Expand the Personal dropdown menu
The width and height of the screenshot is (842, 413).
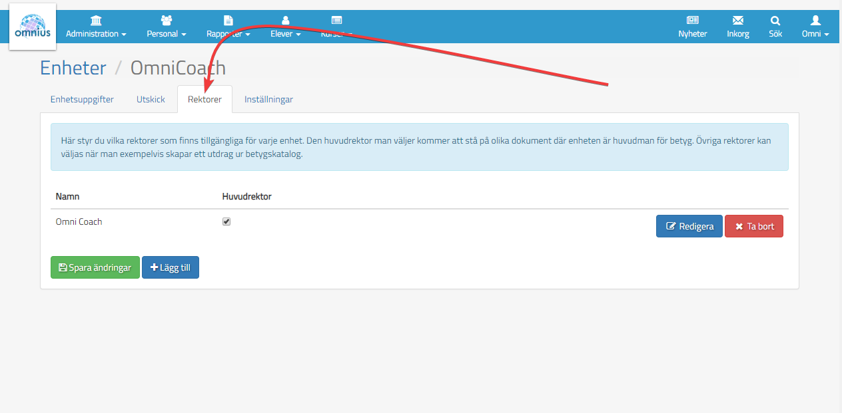(167, 34)
